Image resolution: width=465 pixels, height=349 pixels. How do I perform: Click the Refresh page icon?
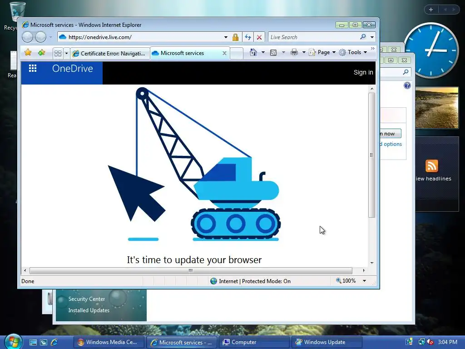(x=248, y=37)
